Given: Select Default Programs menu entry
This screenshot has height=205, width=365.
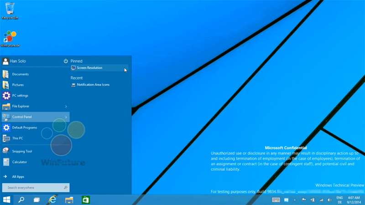Looking at the screenshot, I should tap(24, 128).
